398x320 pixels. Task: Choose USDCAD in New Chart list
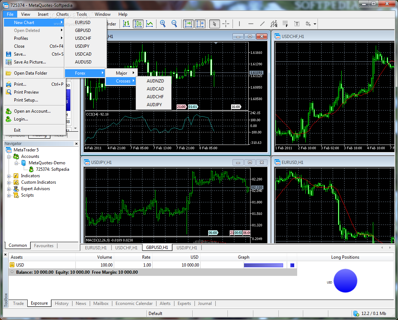[x=85, y=54]
